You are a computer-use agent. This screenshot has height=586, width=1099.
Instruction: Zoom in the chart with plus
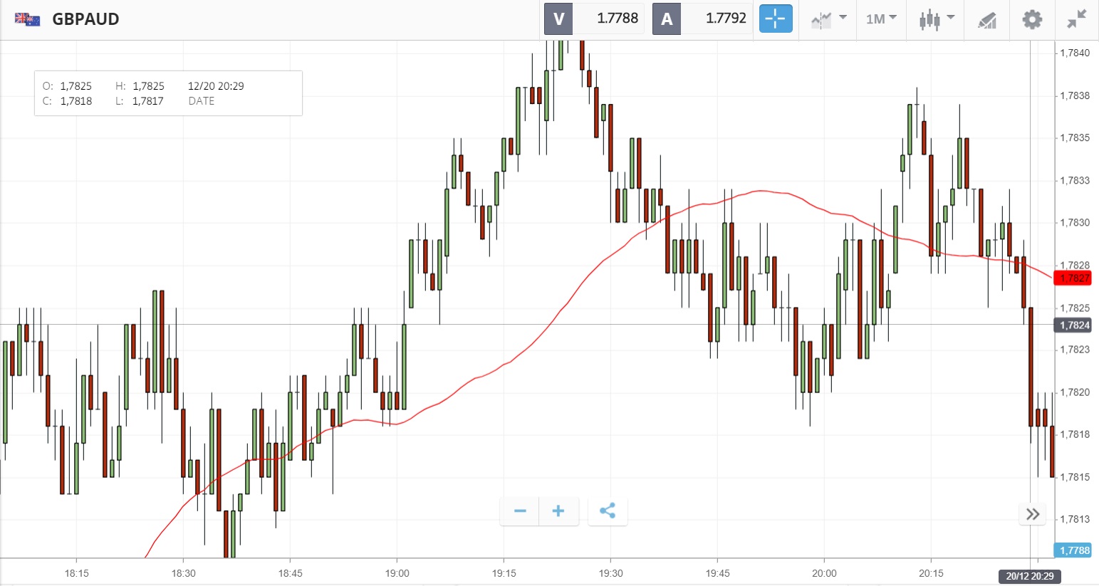[558, 511]
